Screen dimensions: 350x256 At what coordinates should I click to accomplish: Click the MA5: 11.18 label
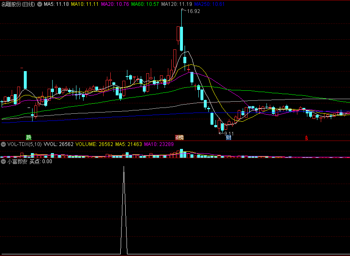56,4
